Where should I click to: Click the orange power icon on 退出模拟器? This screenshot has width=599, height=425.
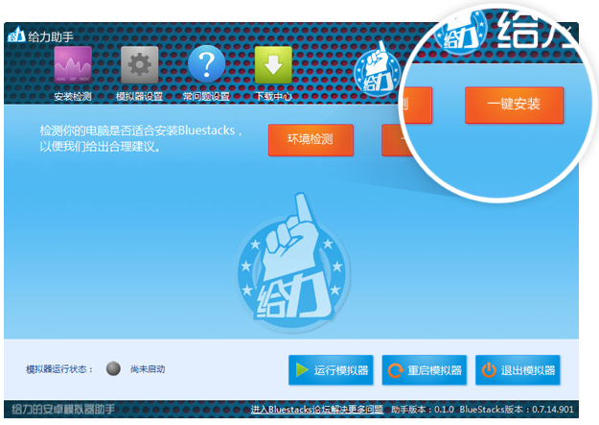point(489,370)
